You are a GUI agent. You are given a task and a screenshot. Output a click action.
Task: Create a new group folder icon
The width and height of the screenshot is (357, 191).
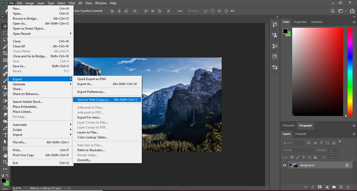(334, 187)
